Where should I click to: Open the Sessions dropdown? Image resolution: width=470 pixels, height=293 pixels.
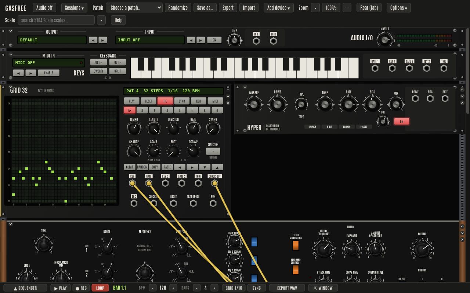74,8
